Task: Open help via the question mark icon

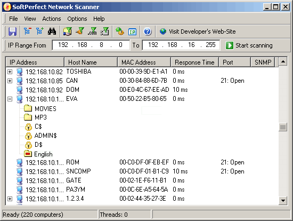Action: coord(148,31)
